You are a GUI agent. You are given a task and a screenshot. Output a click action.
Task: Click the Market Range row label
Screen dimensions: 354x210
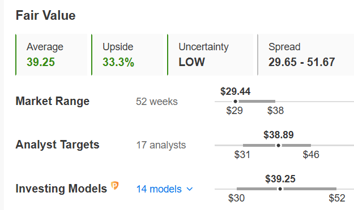(x=52, y=101)
